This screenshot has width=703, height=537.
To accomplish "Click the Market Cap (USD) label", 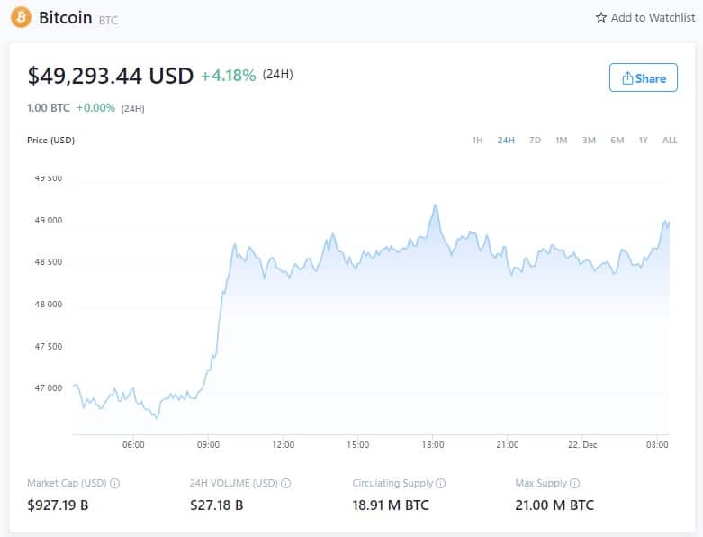I will pyautogui.click(x=67, y=483).
